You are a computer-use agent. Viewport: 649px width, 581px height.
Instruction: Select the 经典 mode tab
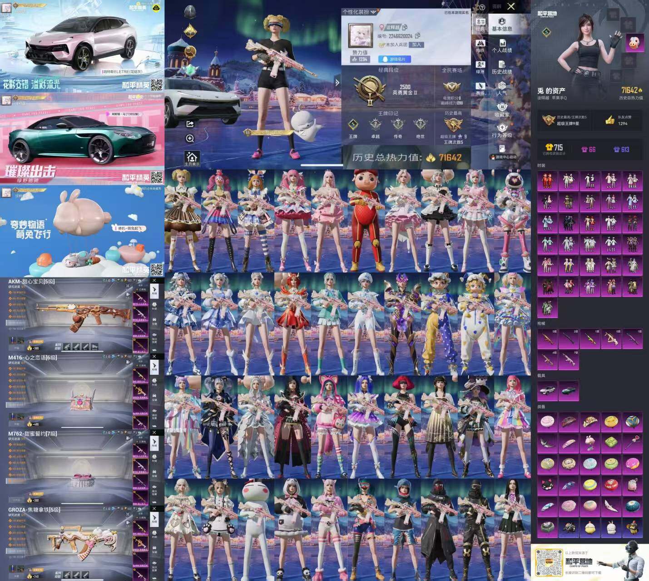pos(480,25)
